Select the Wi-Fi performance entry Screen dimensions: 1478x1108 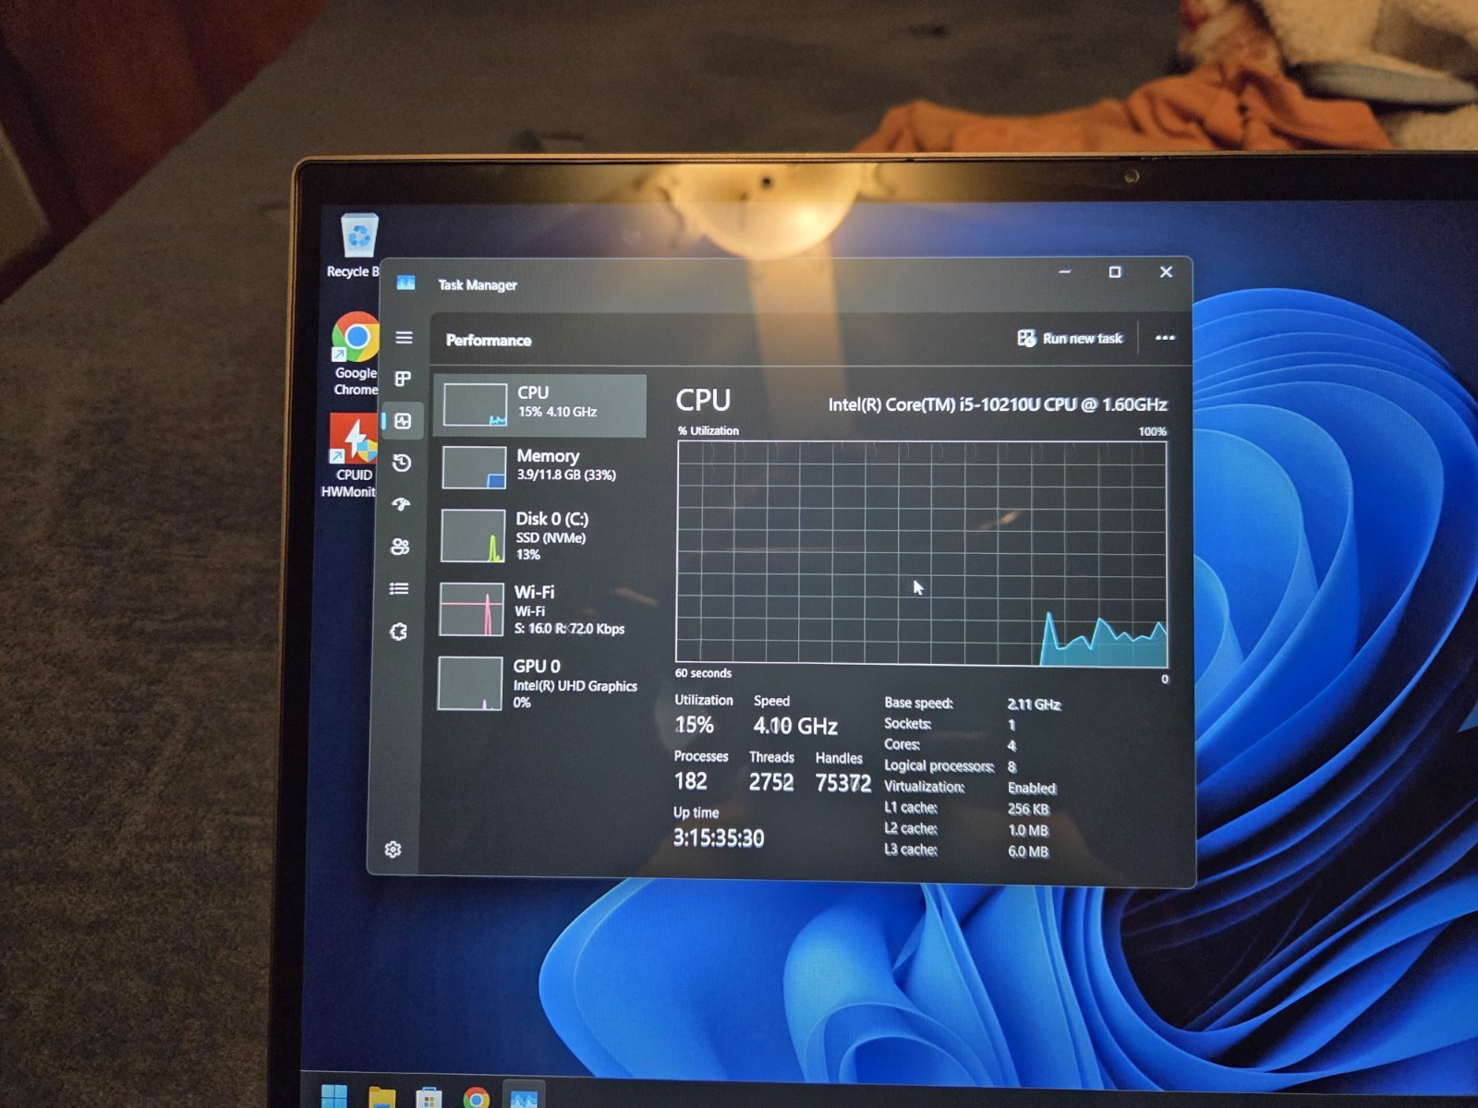click(x=538, y=609)
